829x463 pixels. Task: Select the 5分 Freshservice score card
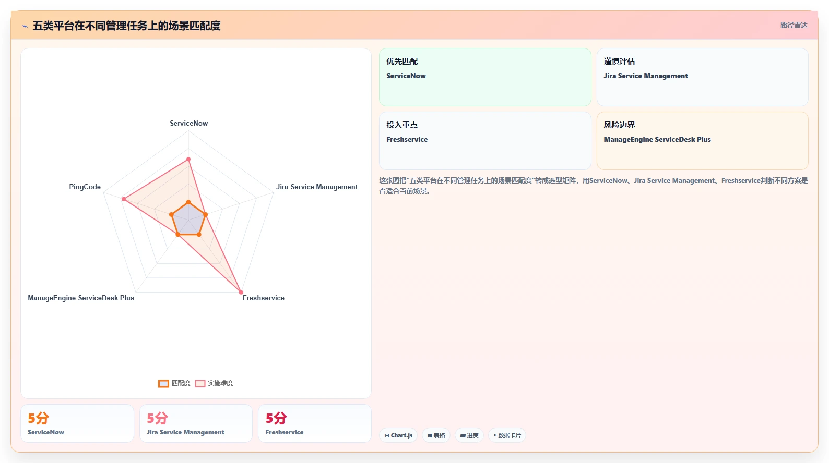coord(315,423)
